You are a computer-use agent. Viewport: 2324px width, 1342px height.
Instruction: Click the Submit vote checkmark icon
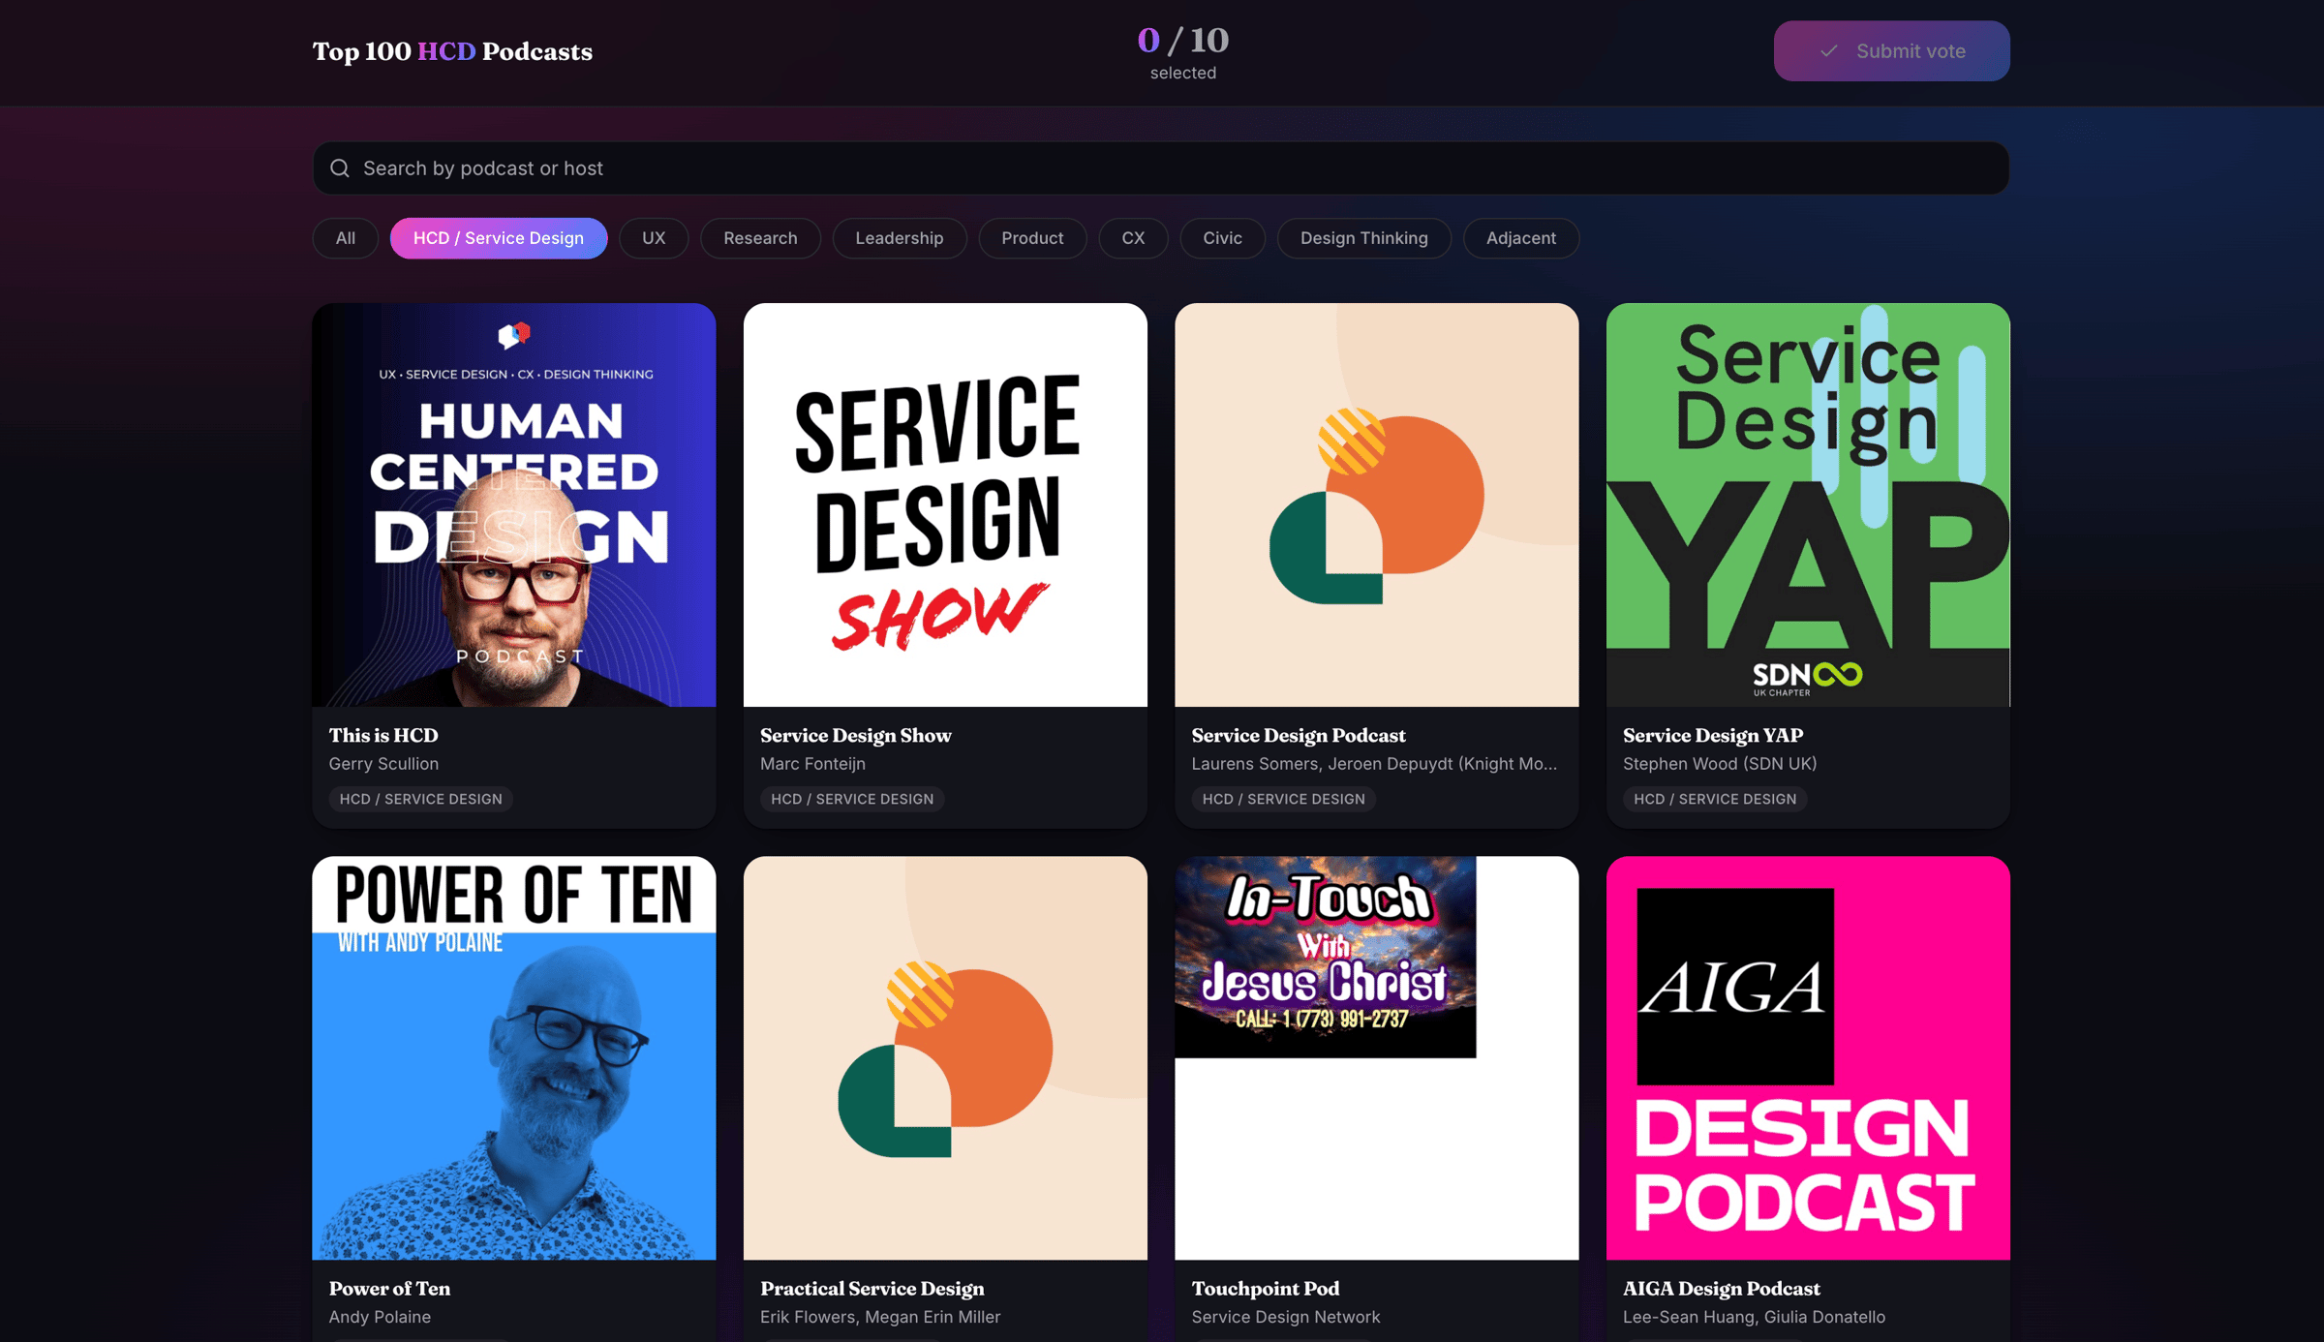click(x=1828, y=51)
